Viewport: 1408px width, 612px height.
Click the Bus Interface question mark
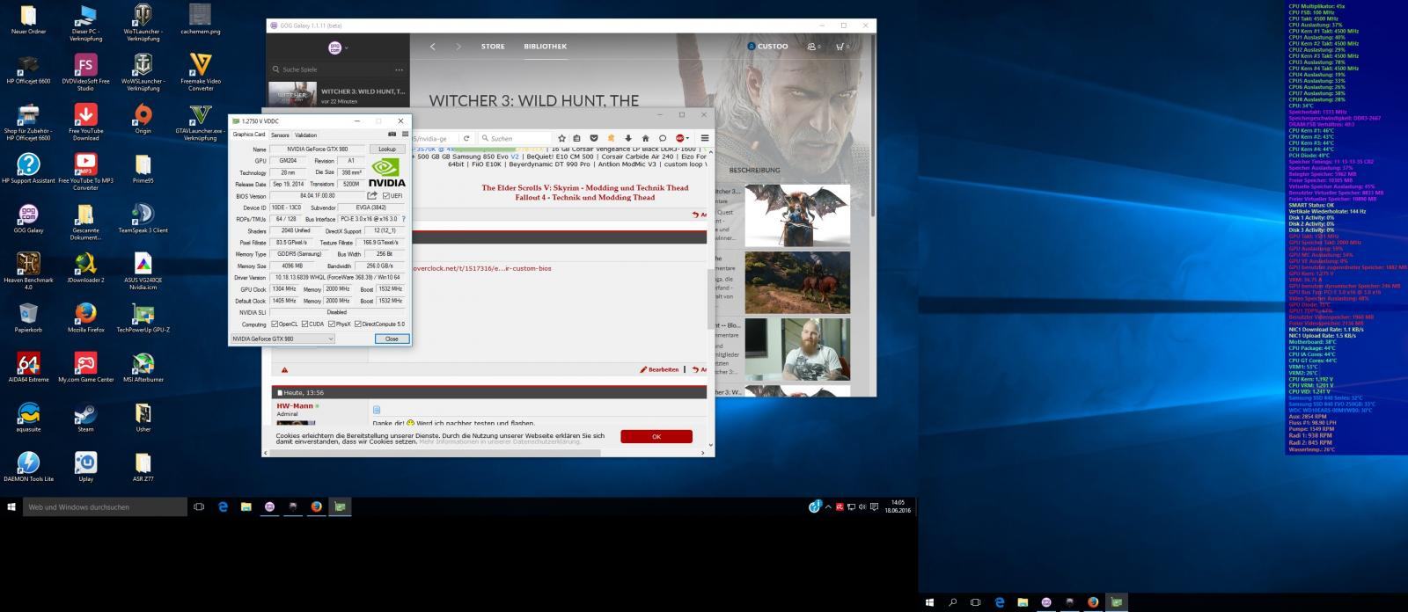click(x=404, y=219)
